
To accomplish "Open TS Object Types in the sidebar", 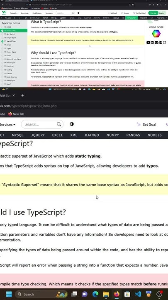I will tap(10, 52).
